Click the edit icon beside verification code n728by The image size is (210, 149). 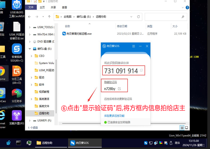pyautogui.click(x=119, y=89)
